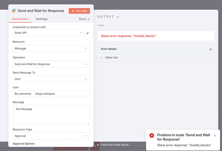Click the Approval Options label
Screen dimensions: 222x151
click(23, 144)
